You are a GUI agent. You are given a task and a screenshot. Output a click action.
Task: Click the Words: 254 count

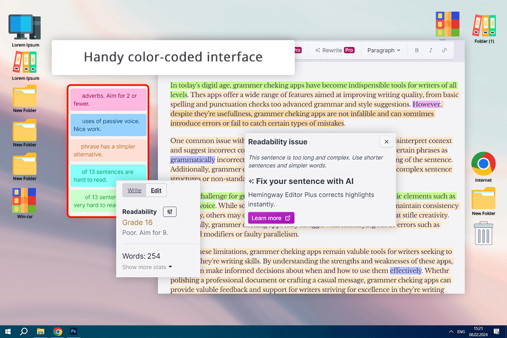(142, 256)
